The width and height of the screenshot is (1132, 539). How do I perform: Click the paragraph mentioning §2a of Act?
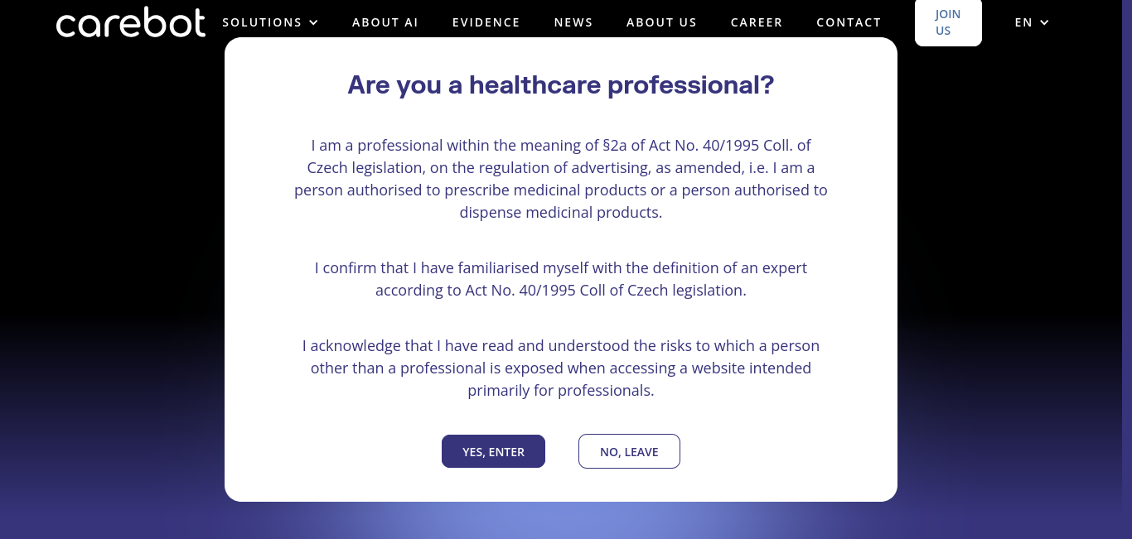561,179
